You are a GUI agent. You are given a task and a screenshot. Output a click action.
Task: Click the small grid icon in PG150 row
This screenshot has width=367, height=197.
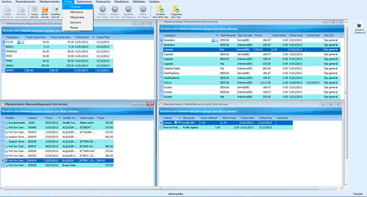pos(22,42)
